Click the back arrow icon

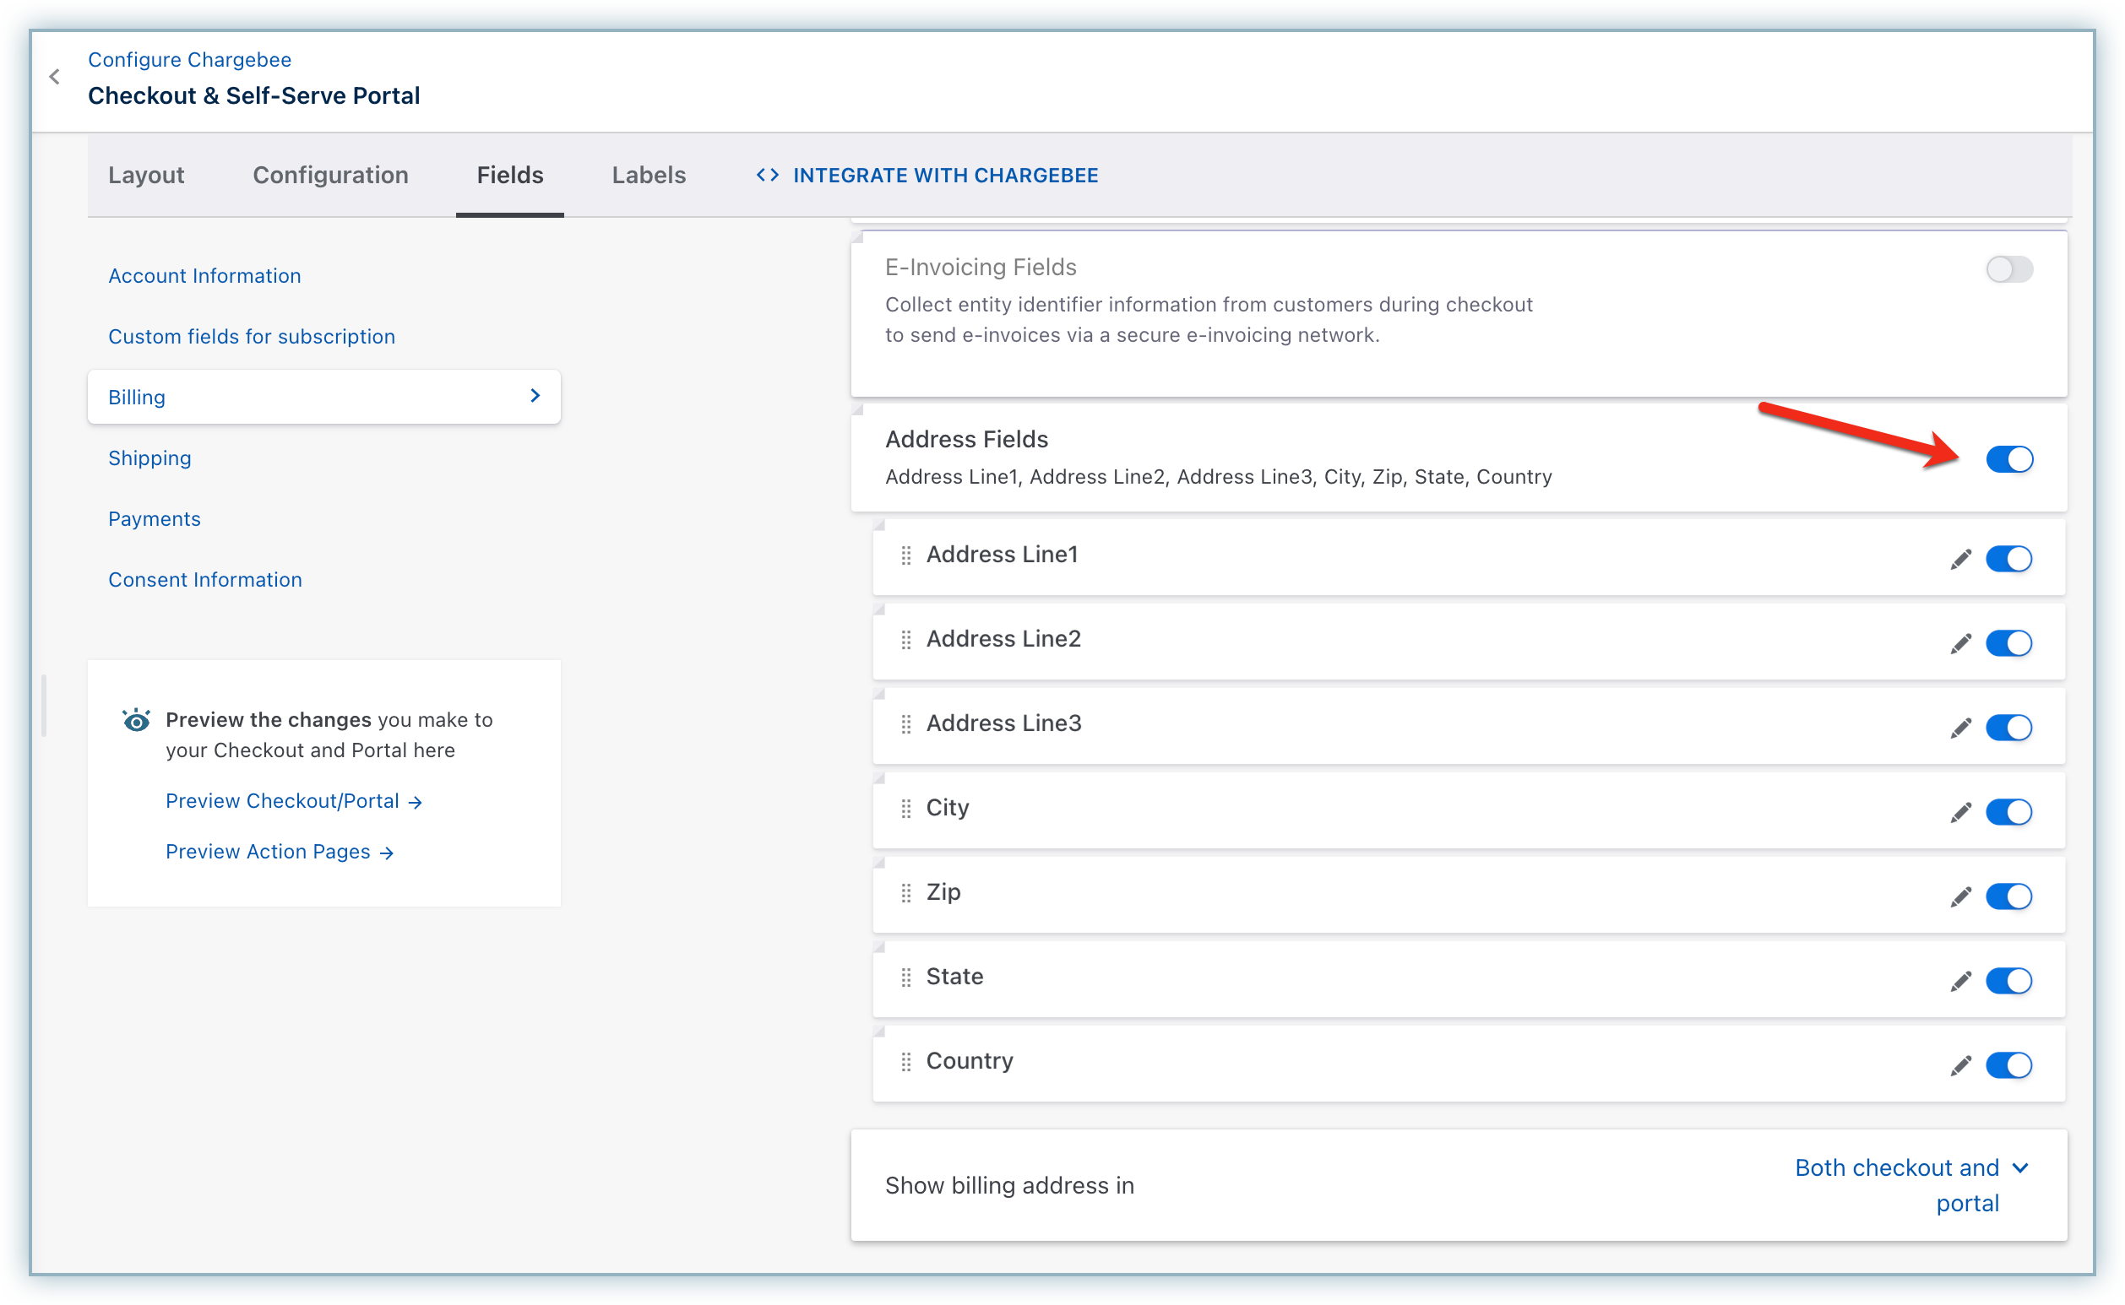click(54, 77)
